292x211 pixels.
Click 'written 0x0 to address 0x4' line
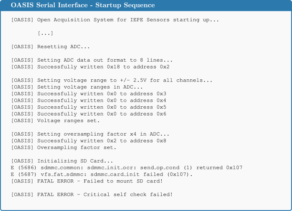click(x=89, y=100)
